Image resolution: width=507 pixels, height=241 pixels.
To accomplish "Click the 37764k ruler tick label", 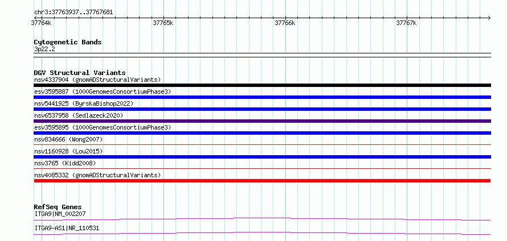I will (x=42, y=23).
